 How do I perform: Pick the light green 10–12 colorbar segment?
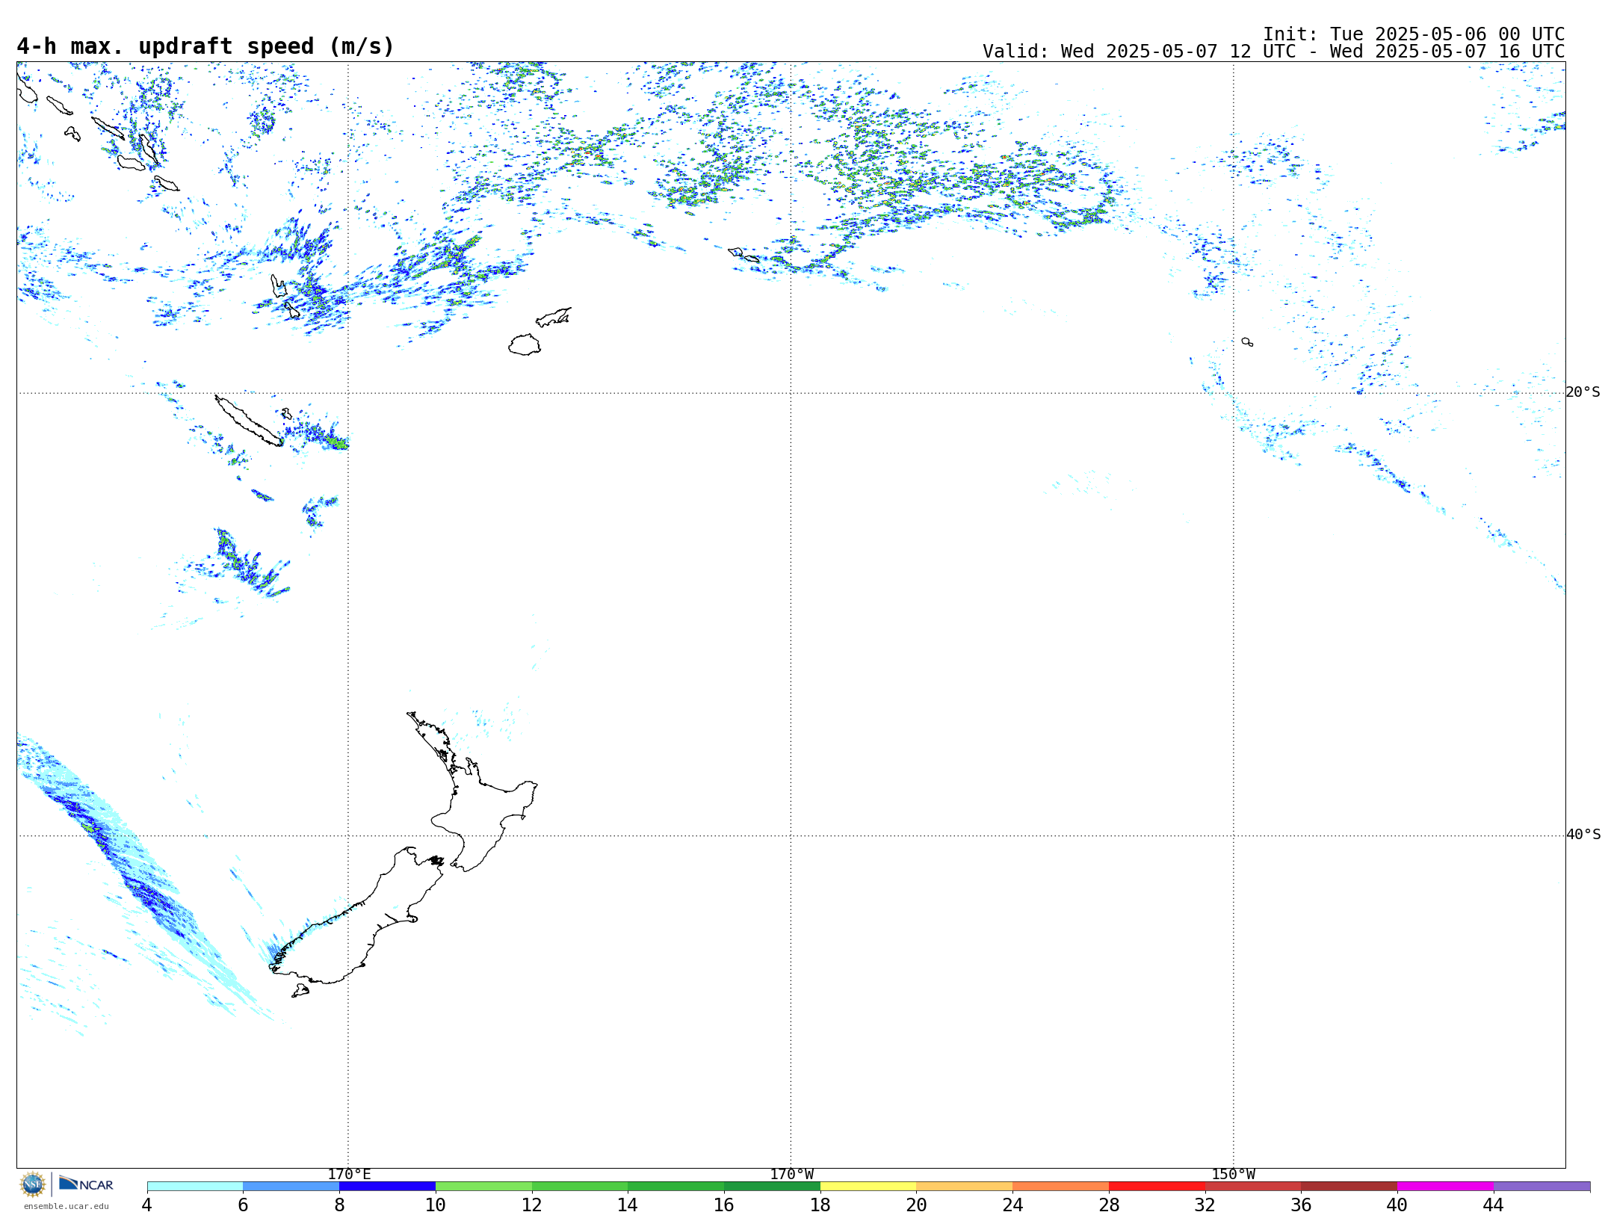click(483, 1186)
